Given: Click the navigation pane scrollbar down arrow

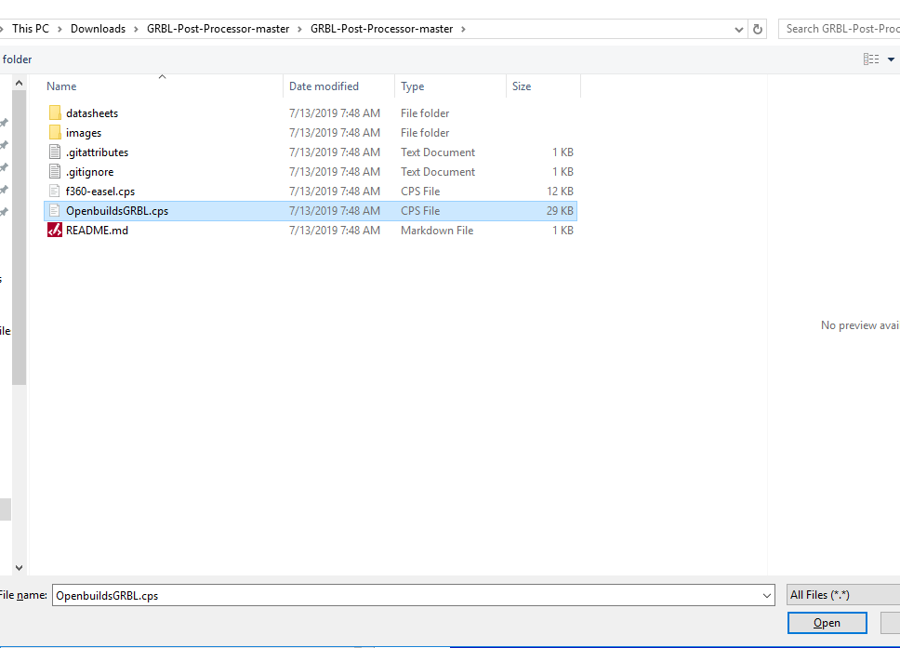Looking at the screenshot, I should [x=18, y=566].
